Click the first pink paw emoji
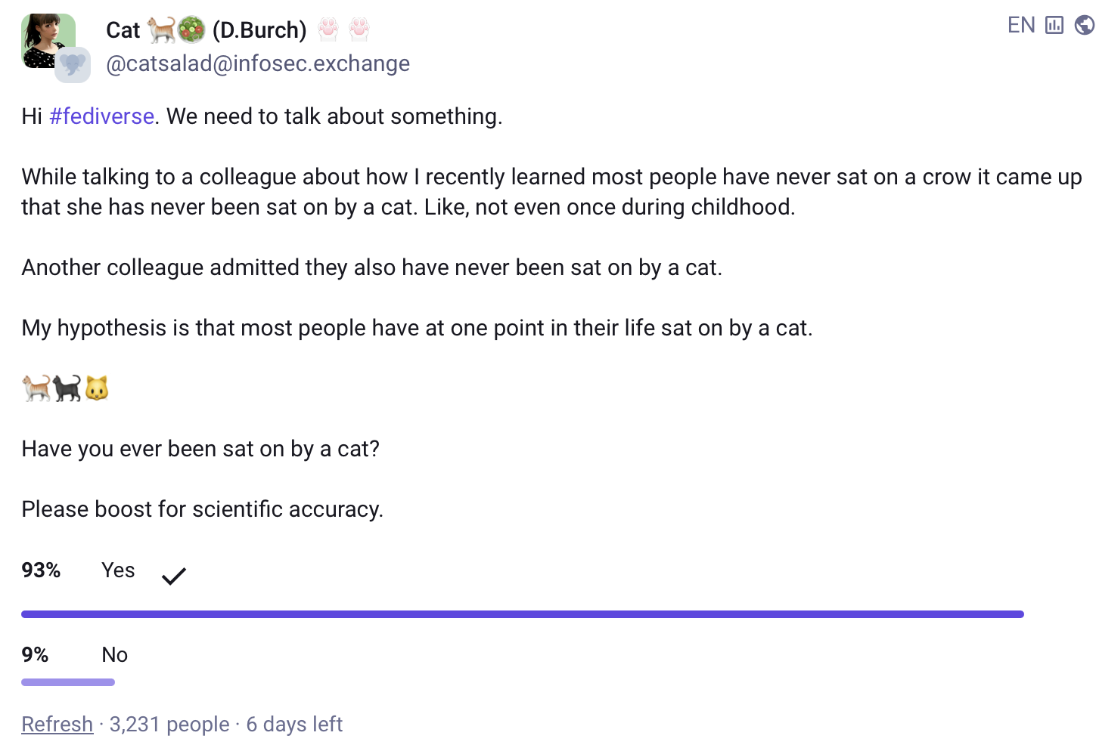This screenshot has height=748, width=1096. [x=328, y=29]
